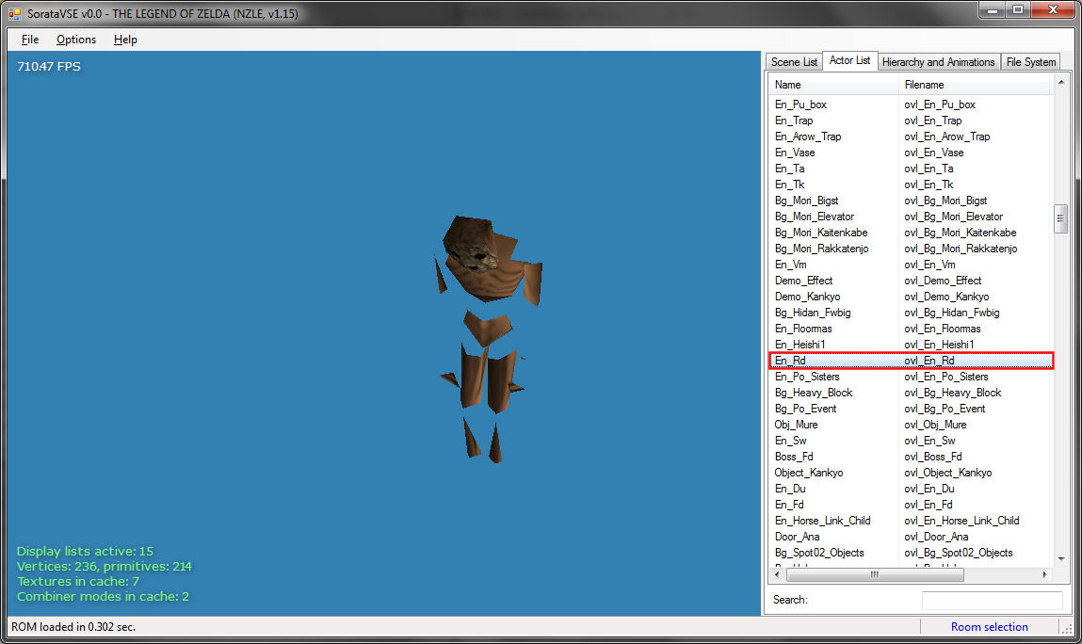Viewport: 1082px width, 644px height.
Task: Select the Door_Ana actor row
Action: [x=911, y=537]
